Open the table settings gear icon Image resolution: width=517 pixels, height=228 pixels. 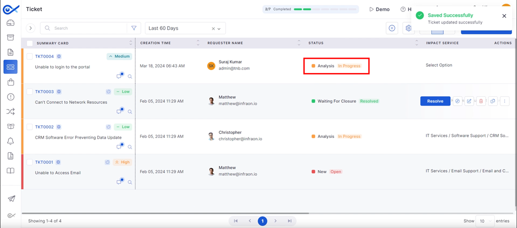(x=408, y=28)
